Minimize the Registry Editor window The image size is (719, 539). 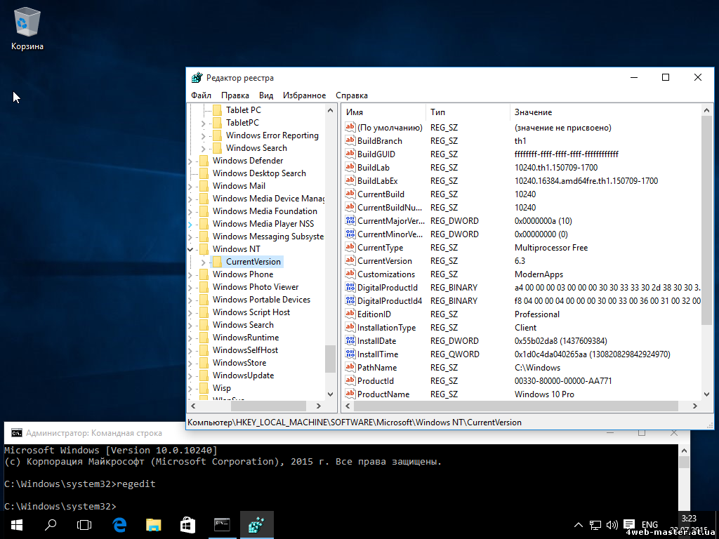tap(634, 77)
